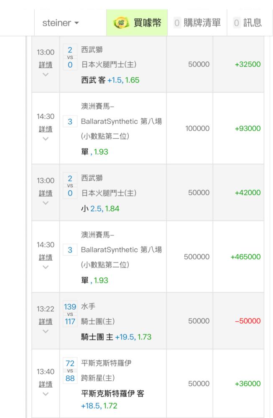
Task: Click the 訊息 zero count badge
Action: 237,23
